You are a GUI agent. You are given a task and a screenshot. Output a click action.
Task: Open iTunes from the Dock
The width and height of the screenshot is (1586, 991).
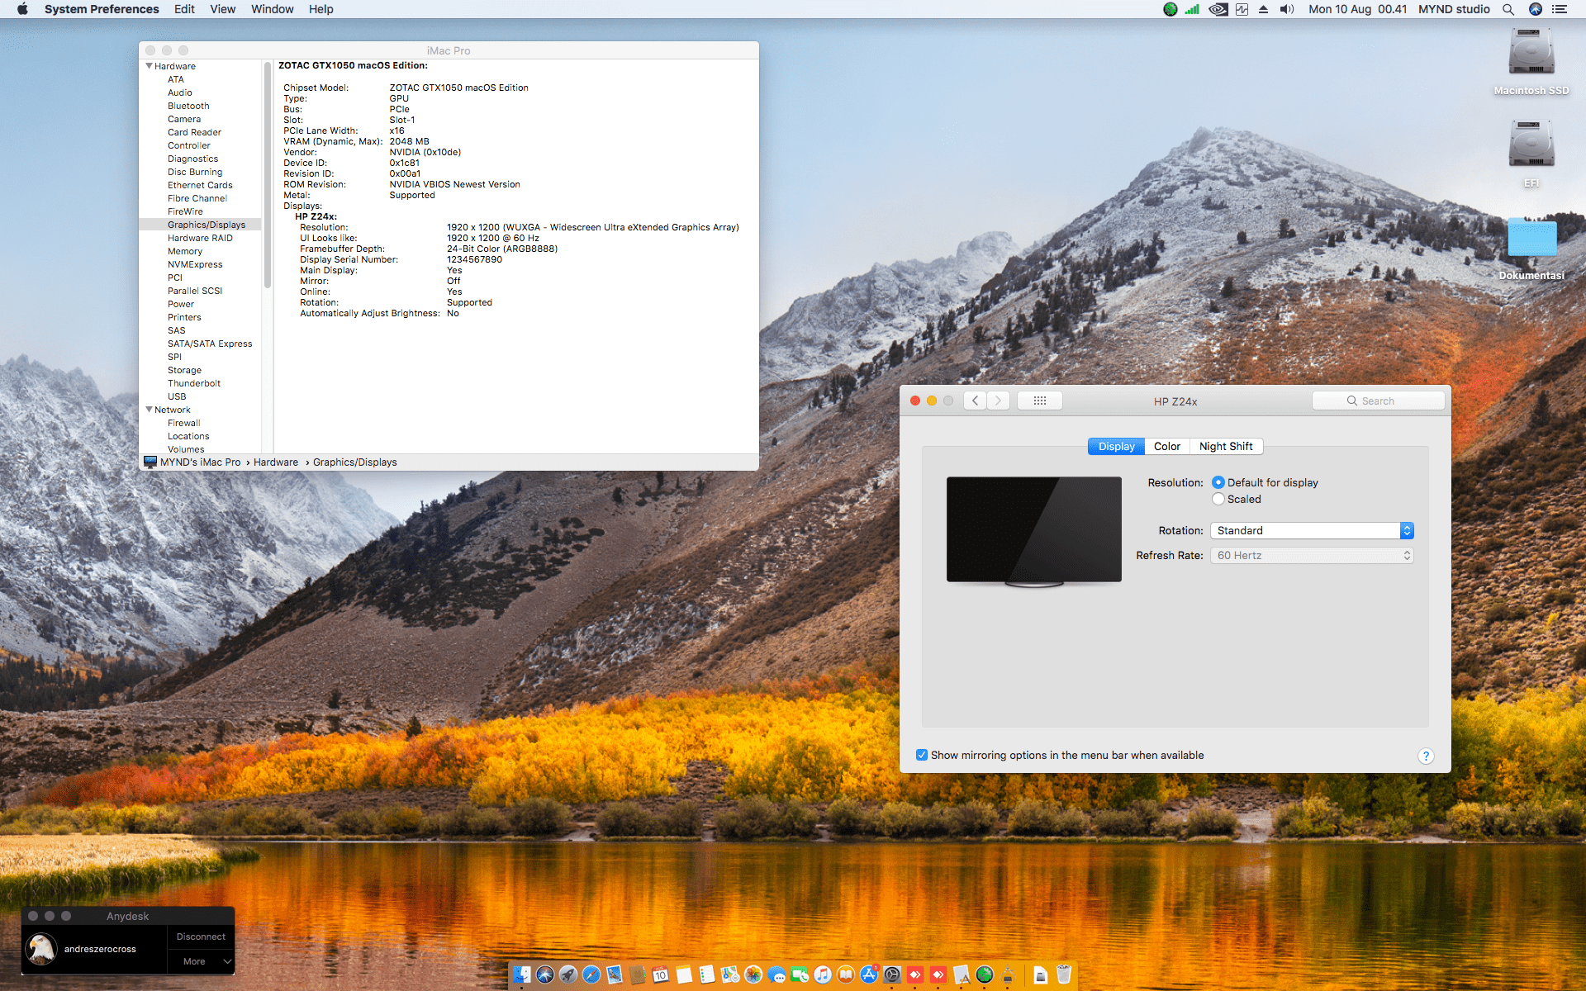tap(823, 974)
